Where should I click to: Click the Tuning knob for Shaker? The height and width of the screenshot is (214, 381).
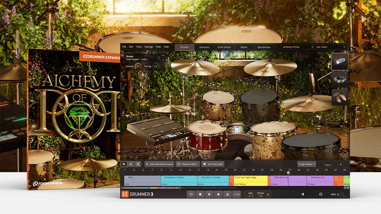click(156, 66)
